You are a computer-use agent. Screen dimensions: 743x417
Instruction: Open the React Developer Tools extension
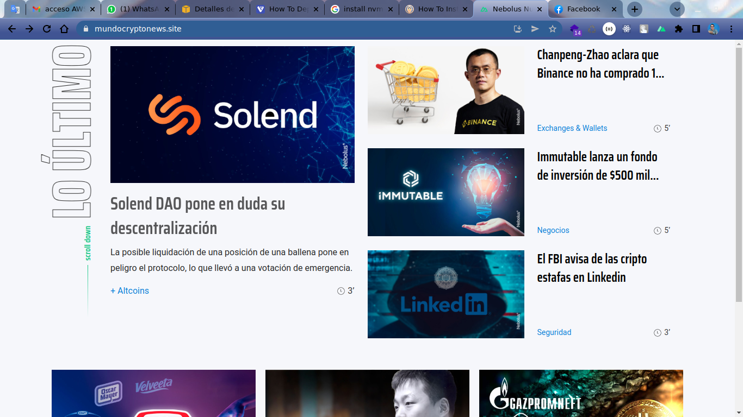(627, 28)
